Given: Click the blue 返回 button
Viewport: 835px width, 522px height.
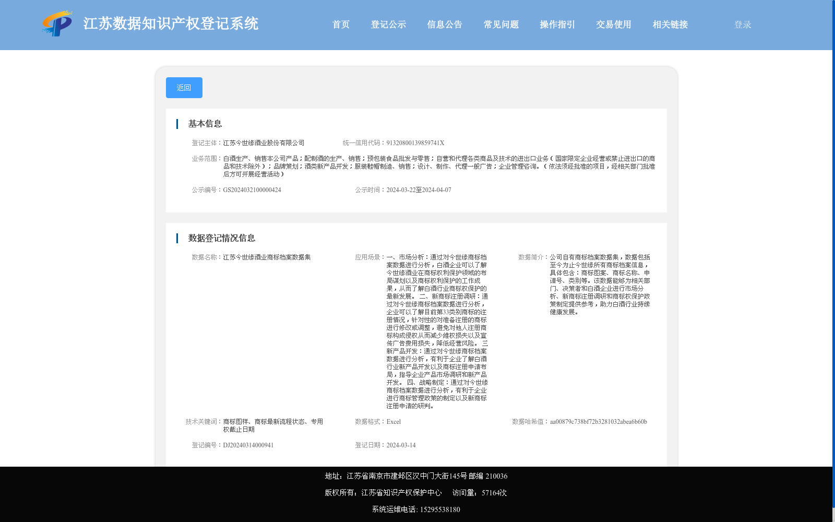Looking at the screenshot, I should (x=184, y=88).
